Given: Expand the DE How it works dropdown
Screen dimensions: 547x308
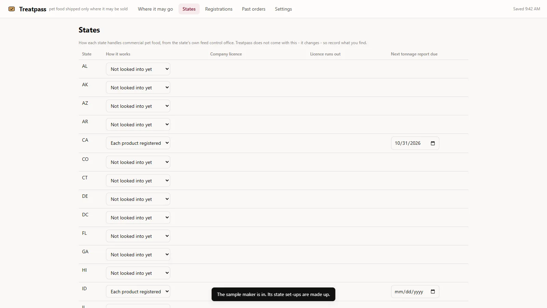Looking at the screenshot, I should [x=138, y=199].
